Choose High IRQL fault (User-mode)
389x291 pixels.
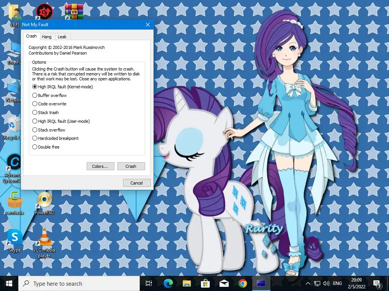(x=61, y=121)
